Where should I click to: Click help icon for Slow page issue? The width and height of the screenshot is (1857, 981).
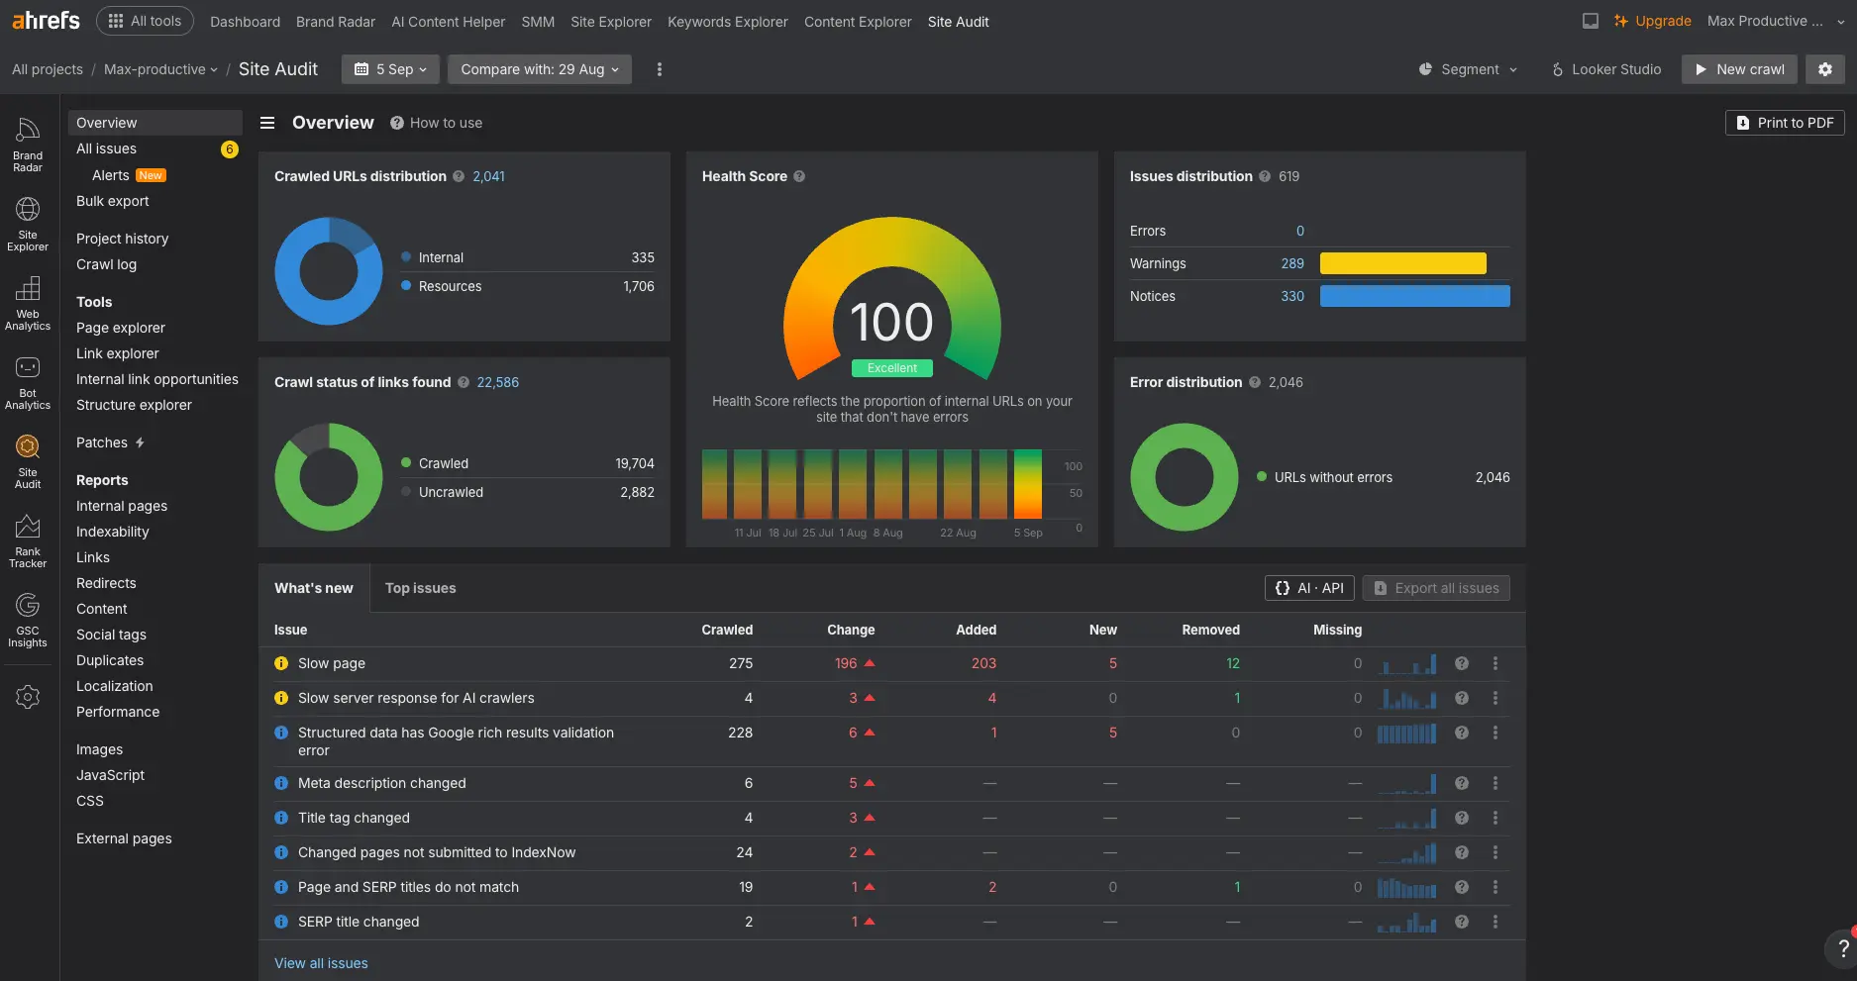tap(1462, 663)
